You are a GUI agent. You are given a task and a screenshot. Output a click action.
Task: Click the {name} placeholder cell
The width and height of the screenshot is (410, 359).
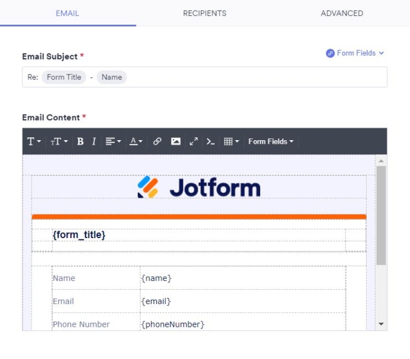point(243,278)
